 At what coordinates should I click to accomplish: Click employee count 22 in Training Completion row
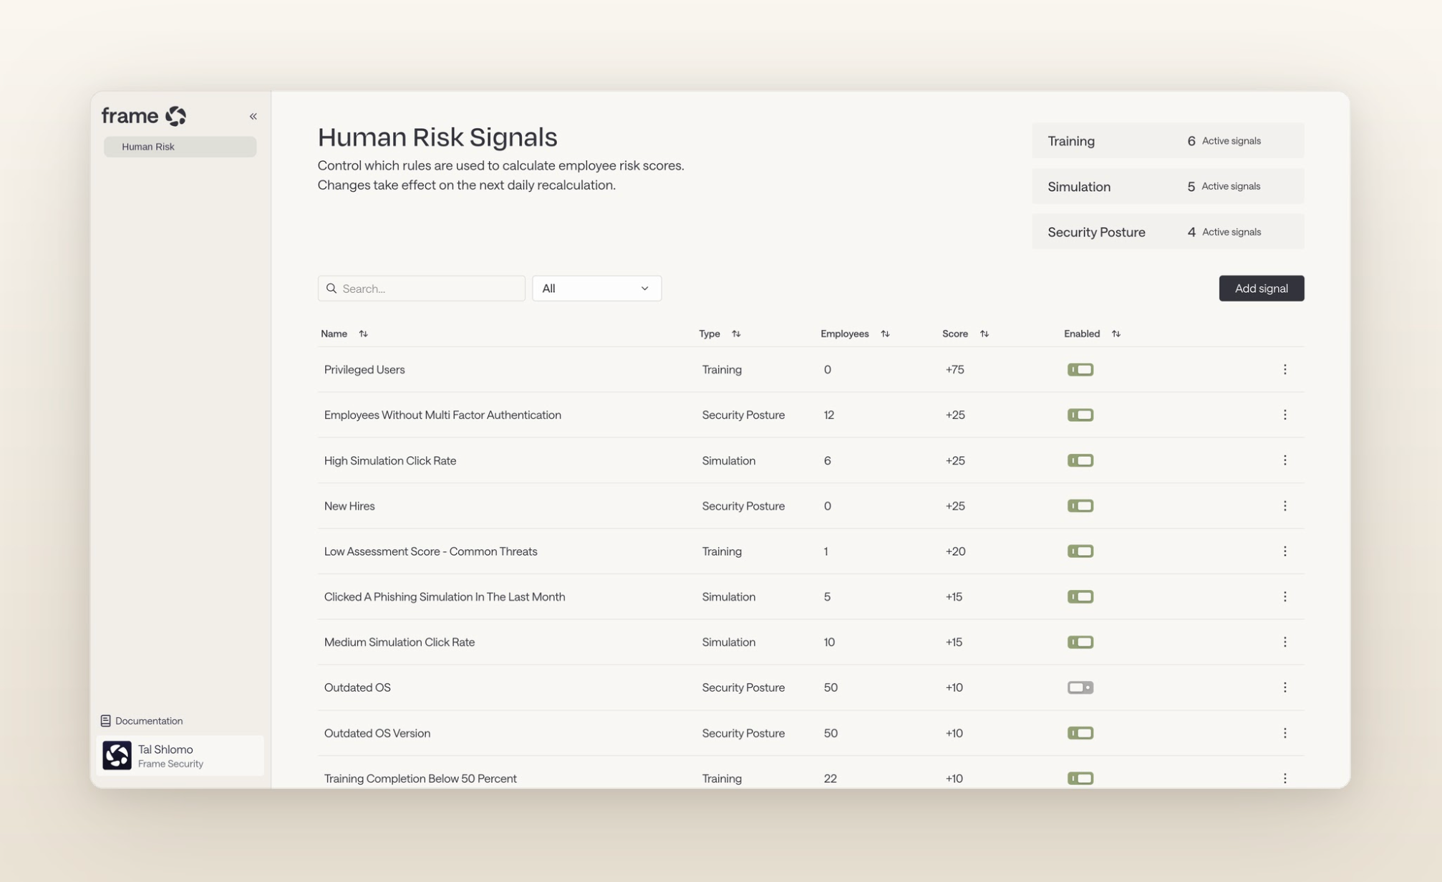click(830, 778)
